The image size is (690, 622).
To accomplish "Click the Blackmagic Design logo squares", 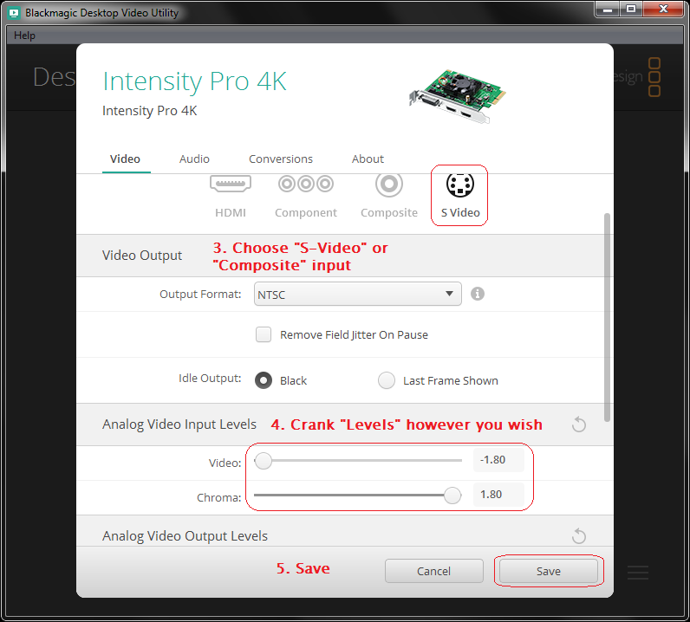I will point(654,77).
